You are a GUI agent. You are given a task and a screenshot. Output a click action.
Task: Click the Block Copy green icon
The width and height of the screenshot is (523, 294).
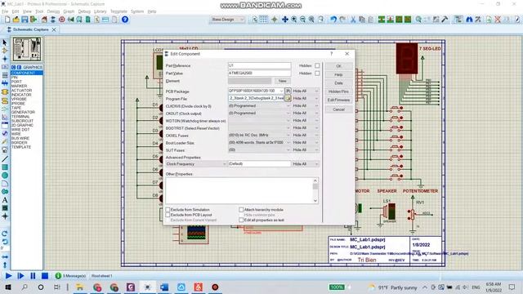click(x=382, y=20)
